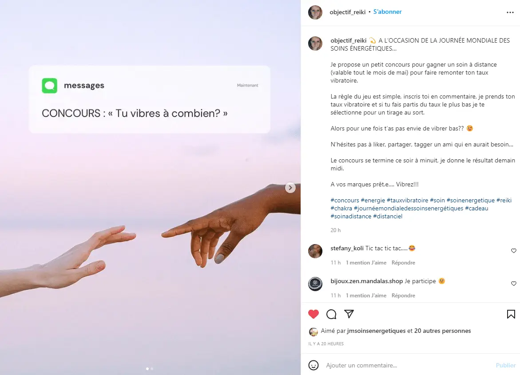Screen dimensions: 520x375
Task: Open #tauxvibratoire hashtag link
Action: pos(407,200)
